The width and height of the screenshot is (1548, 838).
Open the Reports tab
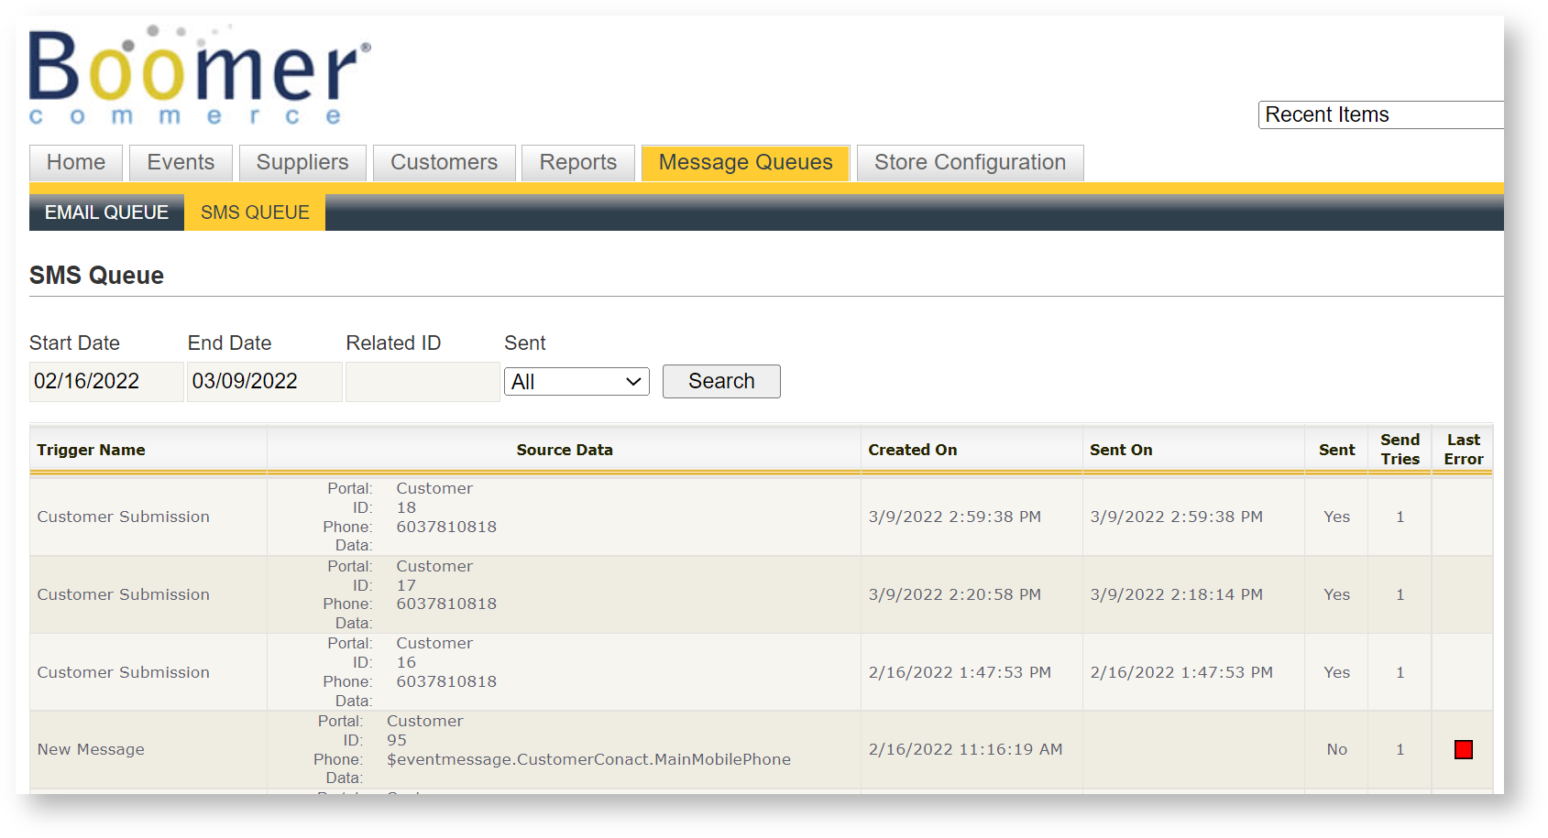point(577,163)
